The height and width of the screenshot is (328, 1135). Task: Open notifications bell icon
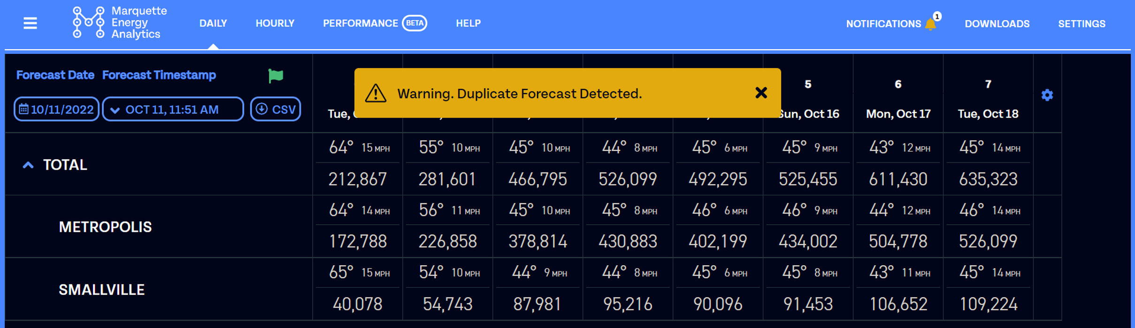930,24
